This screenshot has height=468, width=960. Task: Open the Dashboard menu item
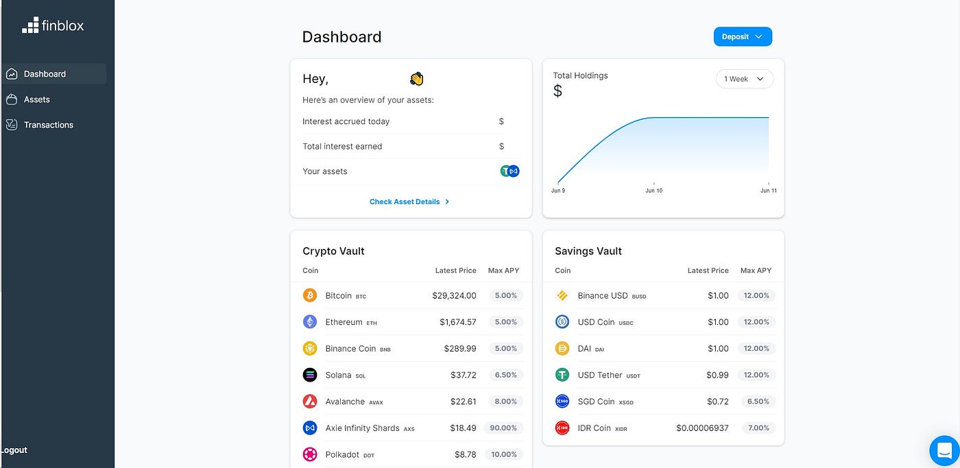(54, 74)
